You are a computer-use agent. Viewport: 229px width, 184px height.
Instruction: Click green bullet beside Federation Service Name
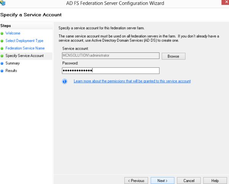coord(2,49)
